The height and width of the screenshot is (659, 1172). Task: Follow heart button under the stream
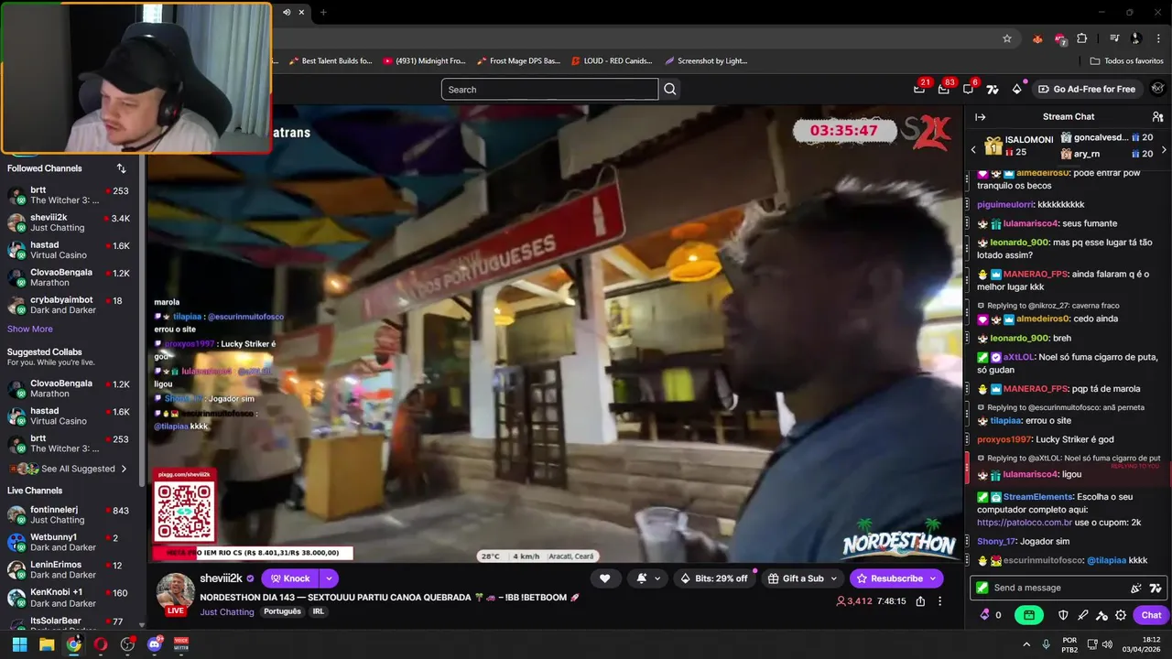pos(604,578)
